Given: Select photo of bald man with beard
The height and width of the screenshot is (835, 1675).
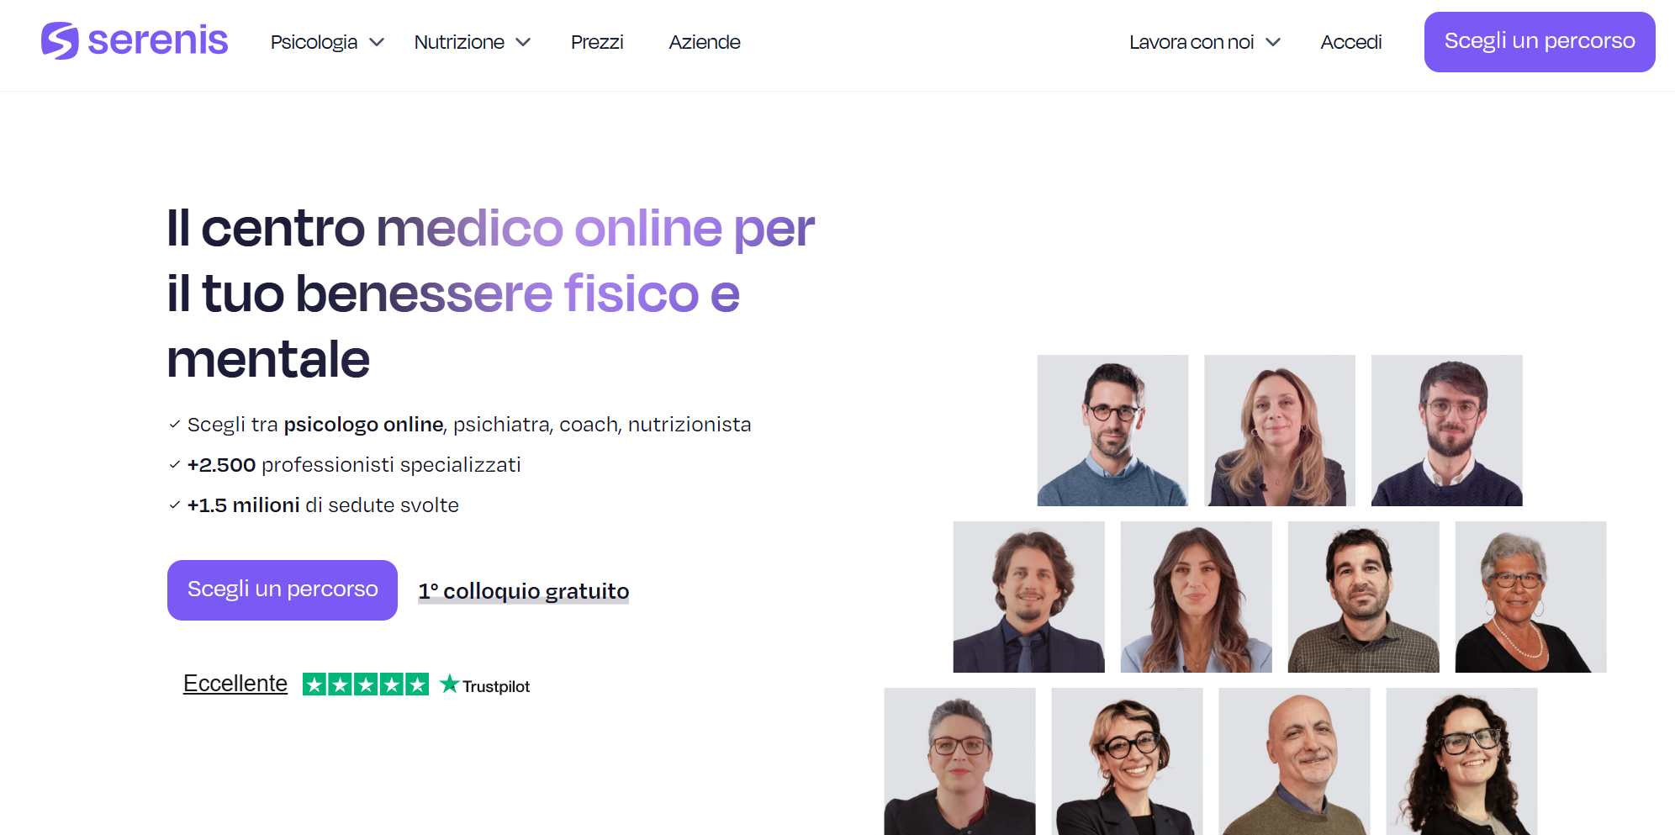Looking at the screenshot, I should tap(1294, 761).
